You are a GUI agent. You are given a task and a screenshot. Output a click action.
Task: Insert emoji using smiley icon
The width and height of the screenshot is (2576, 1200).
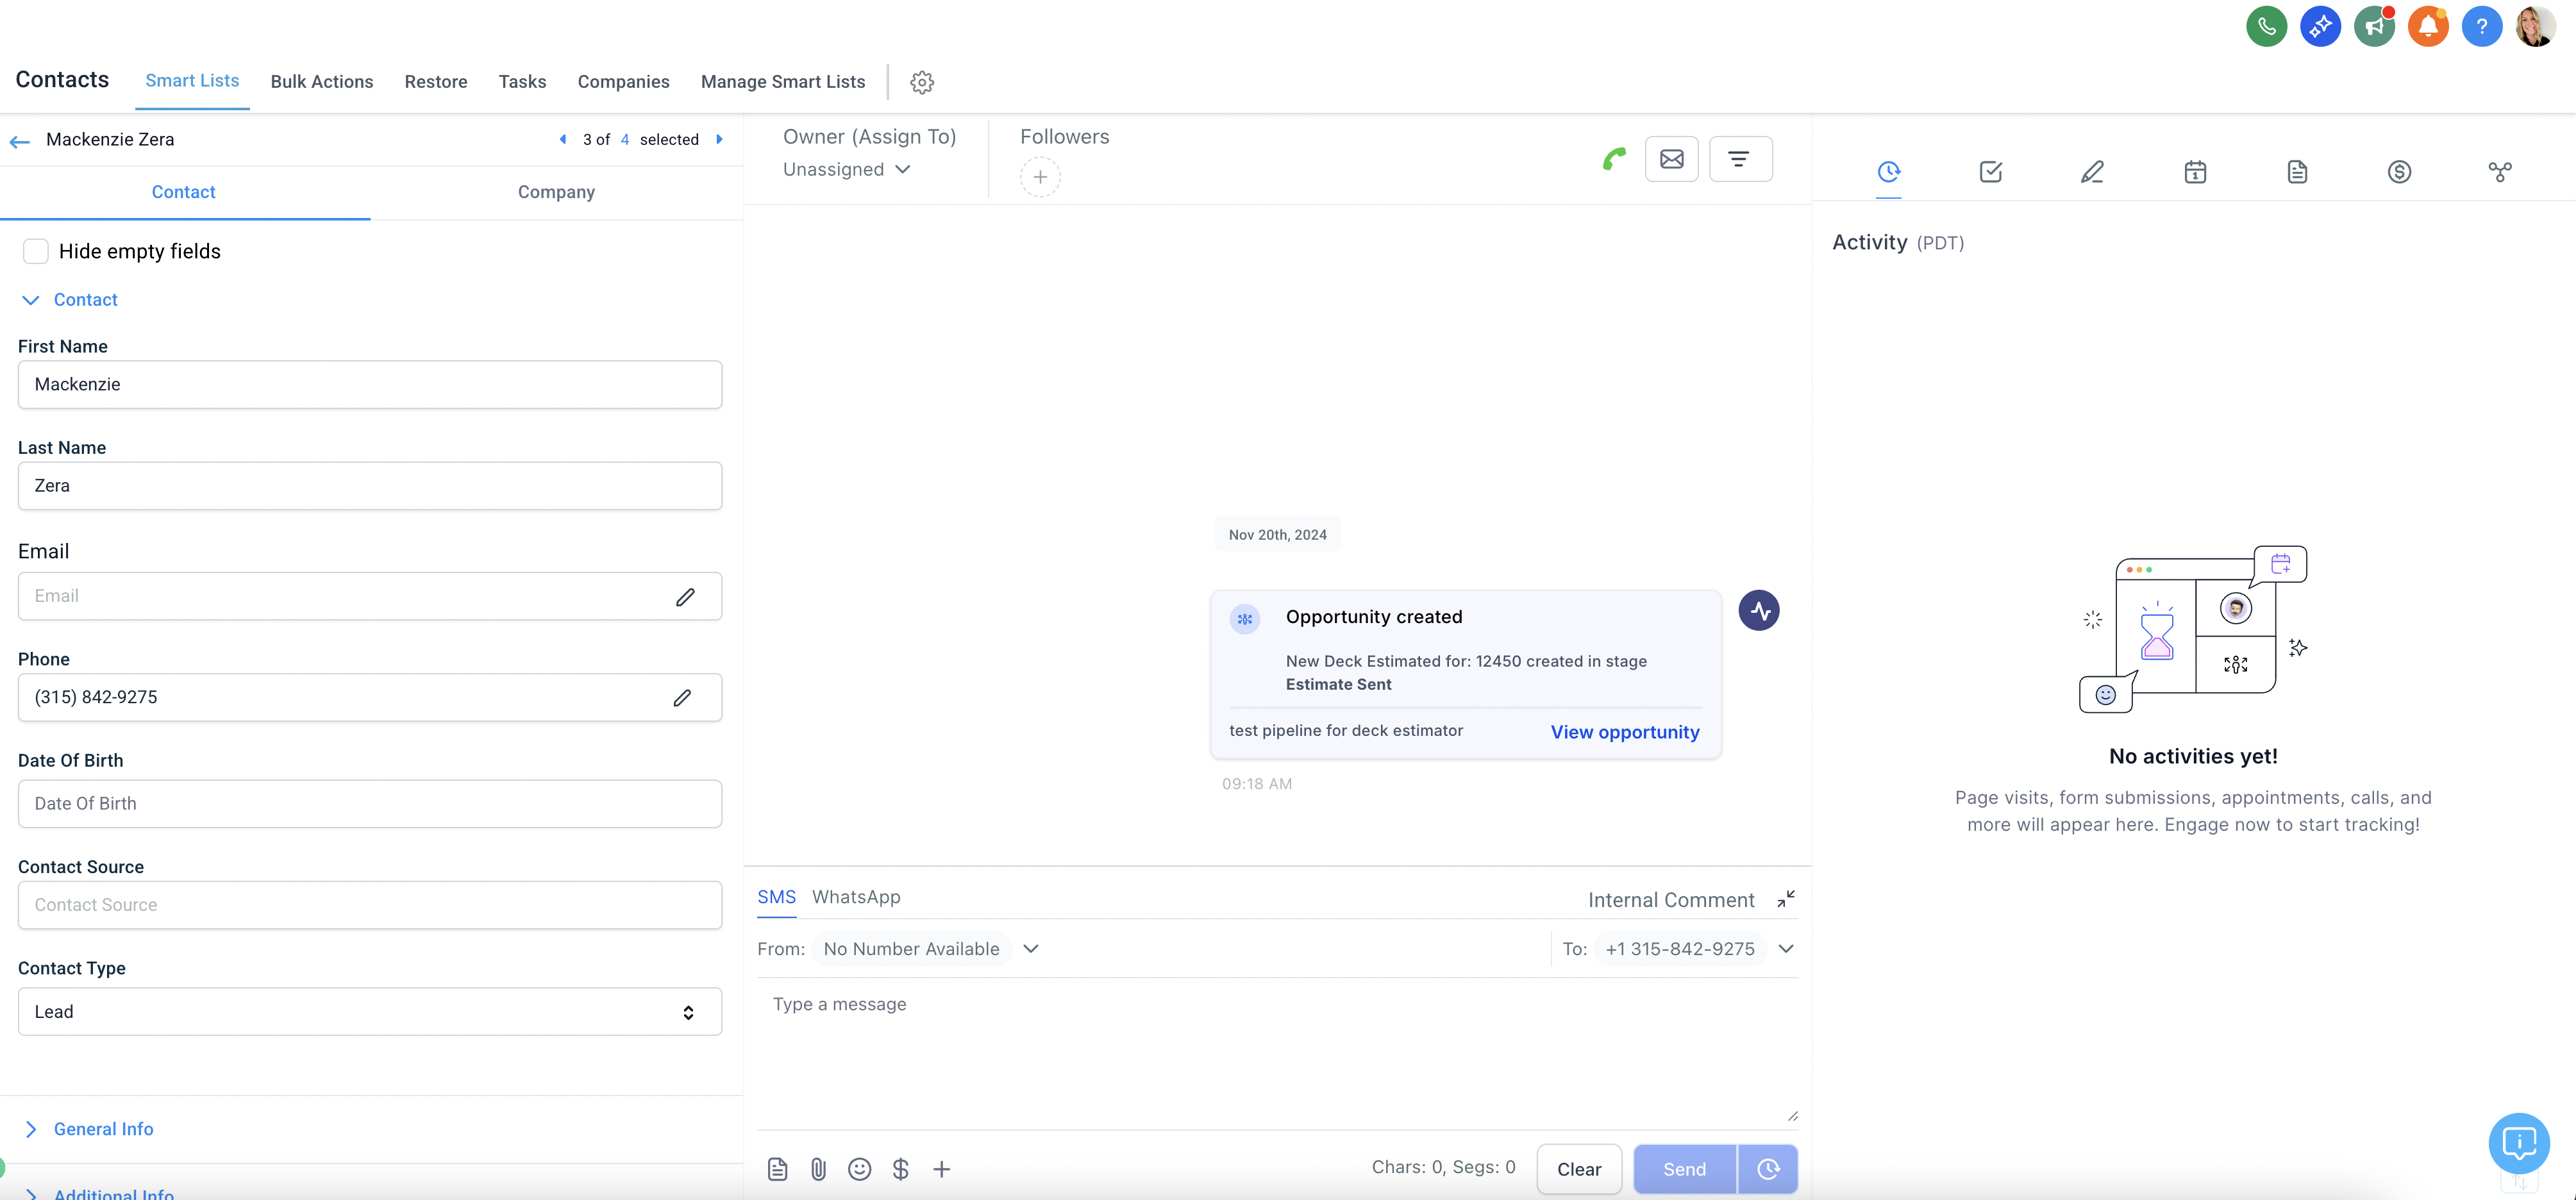[x=859, y=1169]
